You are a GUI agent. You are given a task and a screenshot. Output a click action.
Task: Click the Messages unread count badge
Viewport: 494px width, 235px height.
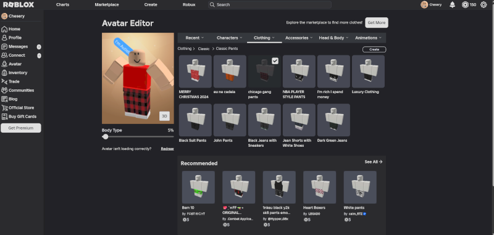click(39, 47)
